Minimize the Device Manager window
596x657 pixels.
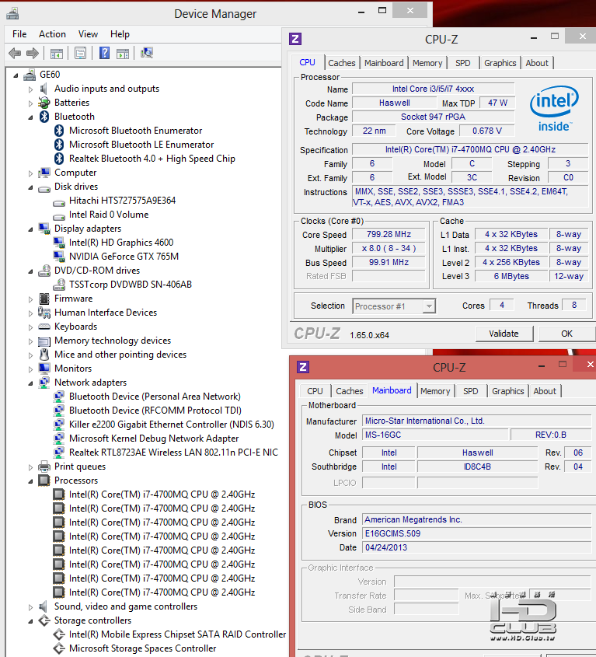(x=361, y=12)
